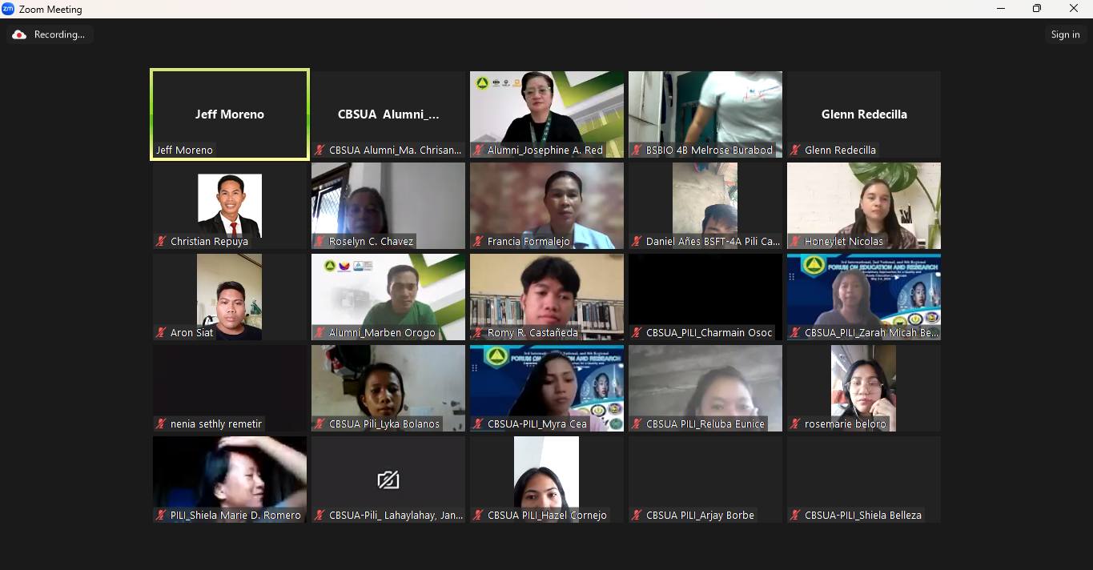Click muted mic icon beside Honeylet Nicolas

click(796, 241)
